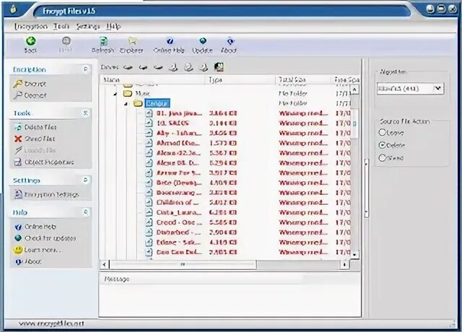462x332 pixels.
Task: Click the Name column header
Action: [152, 80]
